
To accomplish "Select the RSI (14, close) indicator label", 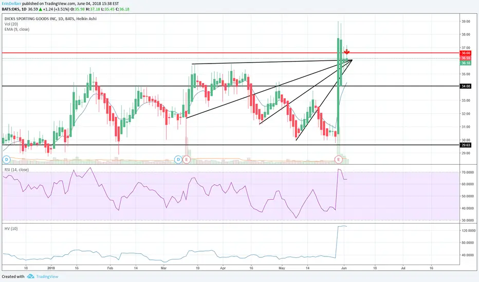I will (16, 170).
